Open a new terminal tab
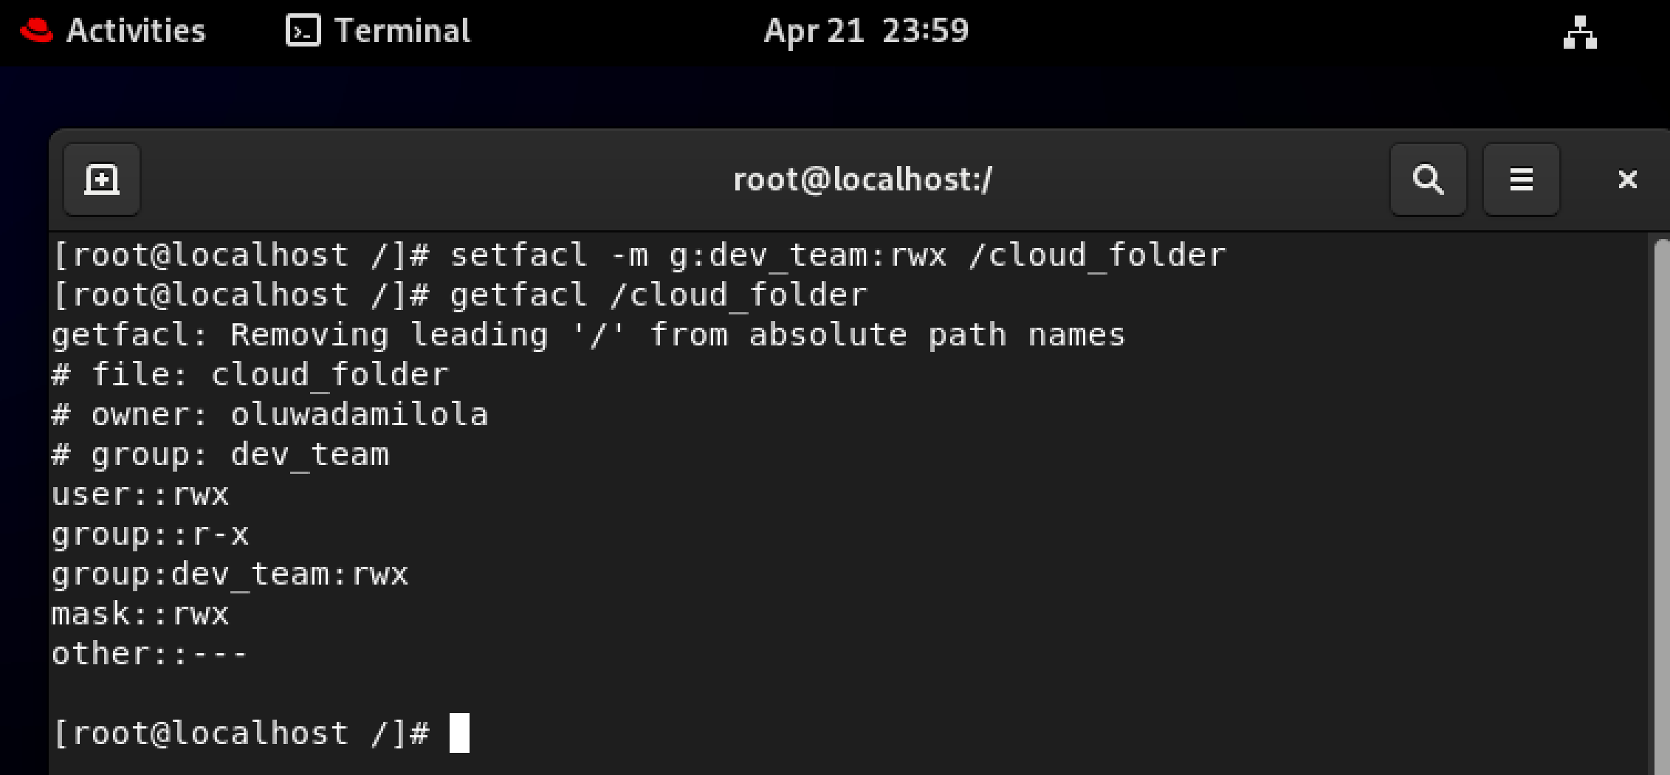 point(102,179)
